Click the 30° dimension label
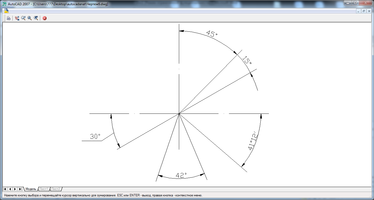The height and width of the screenshot is (200, 374). (x=95, y=136)
